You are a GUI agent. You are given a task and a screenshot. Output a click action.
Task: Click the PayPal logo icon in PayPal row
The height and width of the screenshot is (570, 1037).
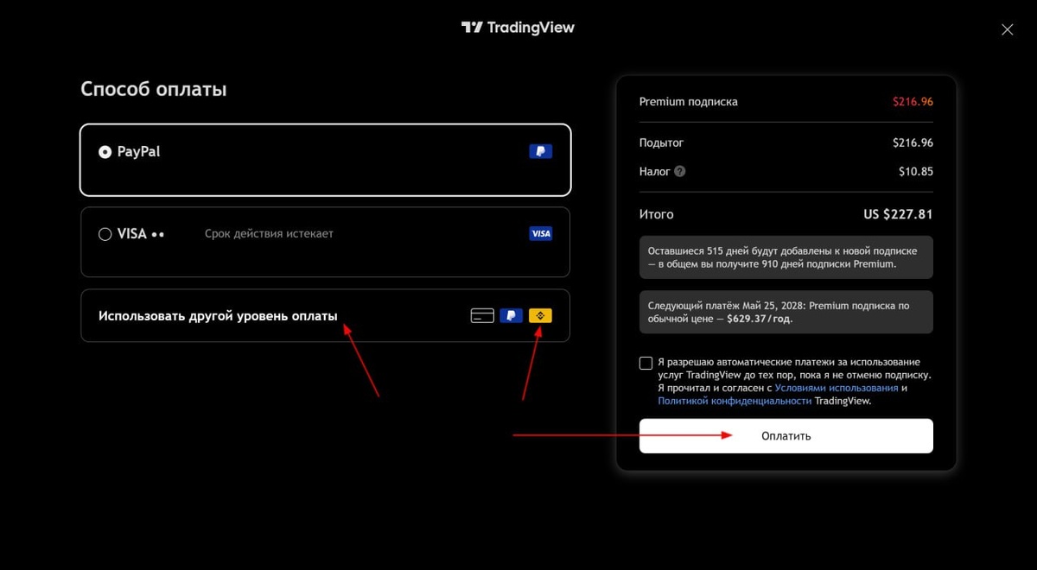540,151
